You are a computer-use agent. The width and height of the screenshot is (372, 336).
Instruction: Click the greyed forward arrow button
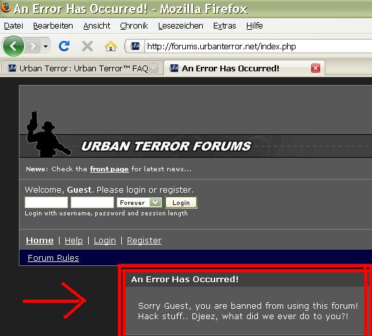pos(33,46)
